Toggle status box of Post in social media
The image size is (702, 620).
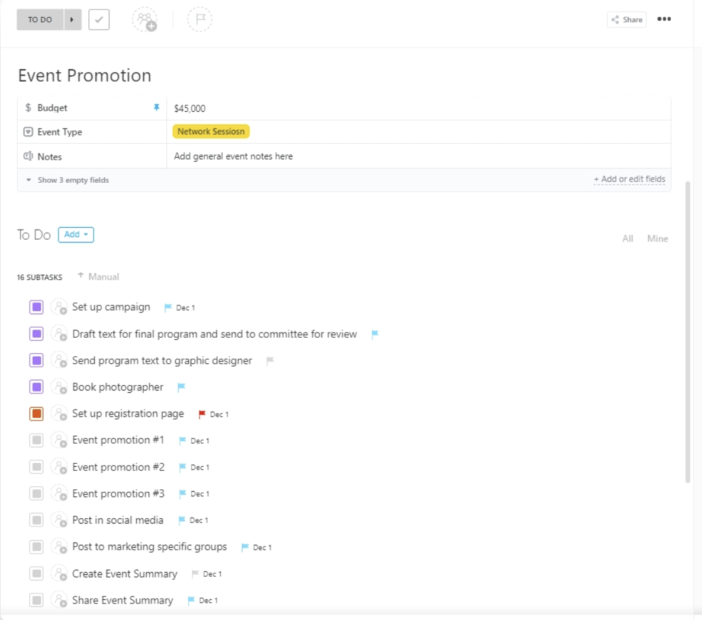pyautogui.click(x=37, y=520)
